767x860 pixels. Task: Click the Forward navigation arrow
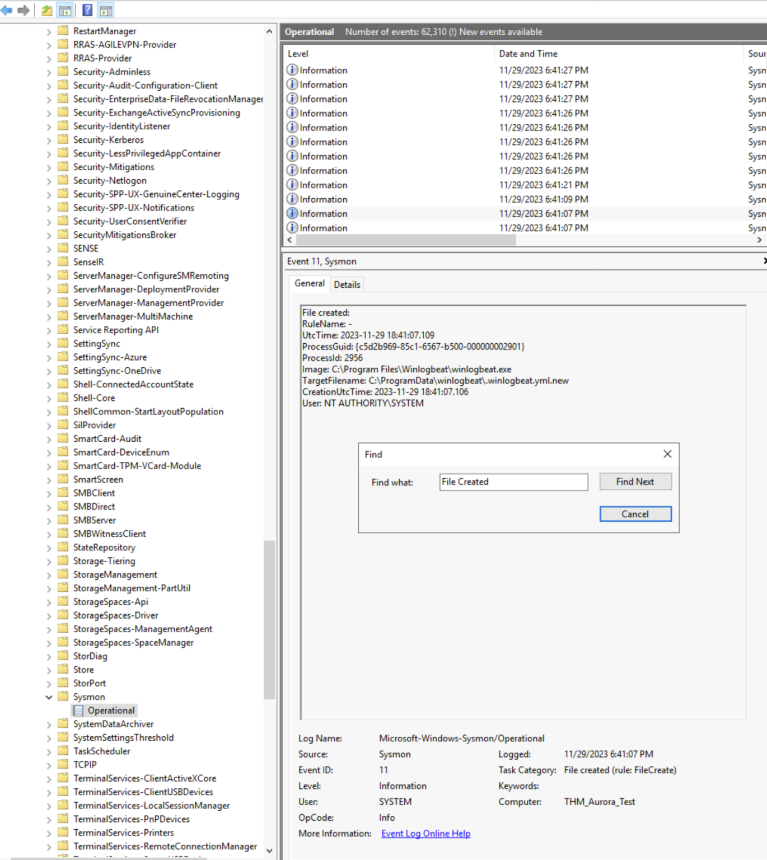[22, 9]
